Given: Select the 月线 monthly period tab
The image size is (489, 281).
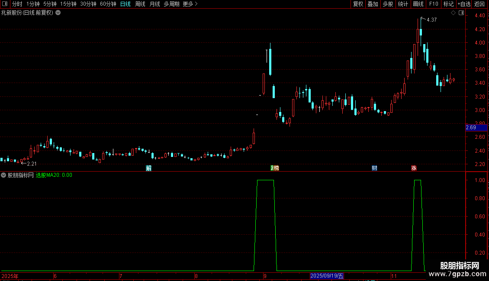Looking at the screenshot, I should coord(154,4).
